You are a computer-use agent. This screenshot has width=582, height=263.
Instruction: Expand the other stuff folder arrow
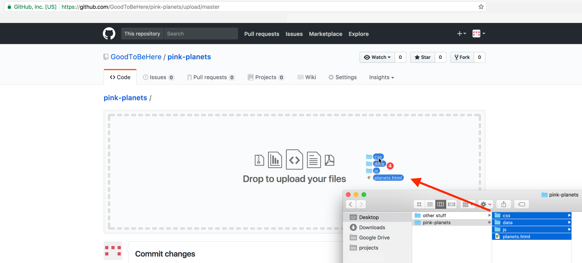(489, 215)
